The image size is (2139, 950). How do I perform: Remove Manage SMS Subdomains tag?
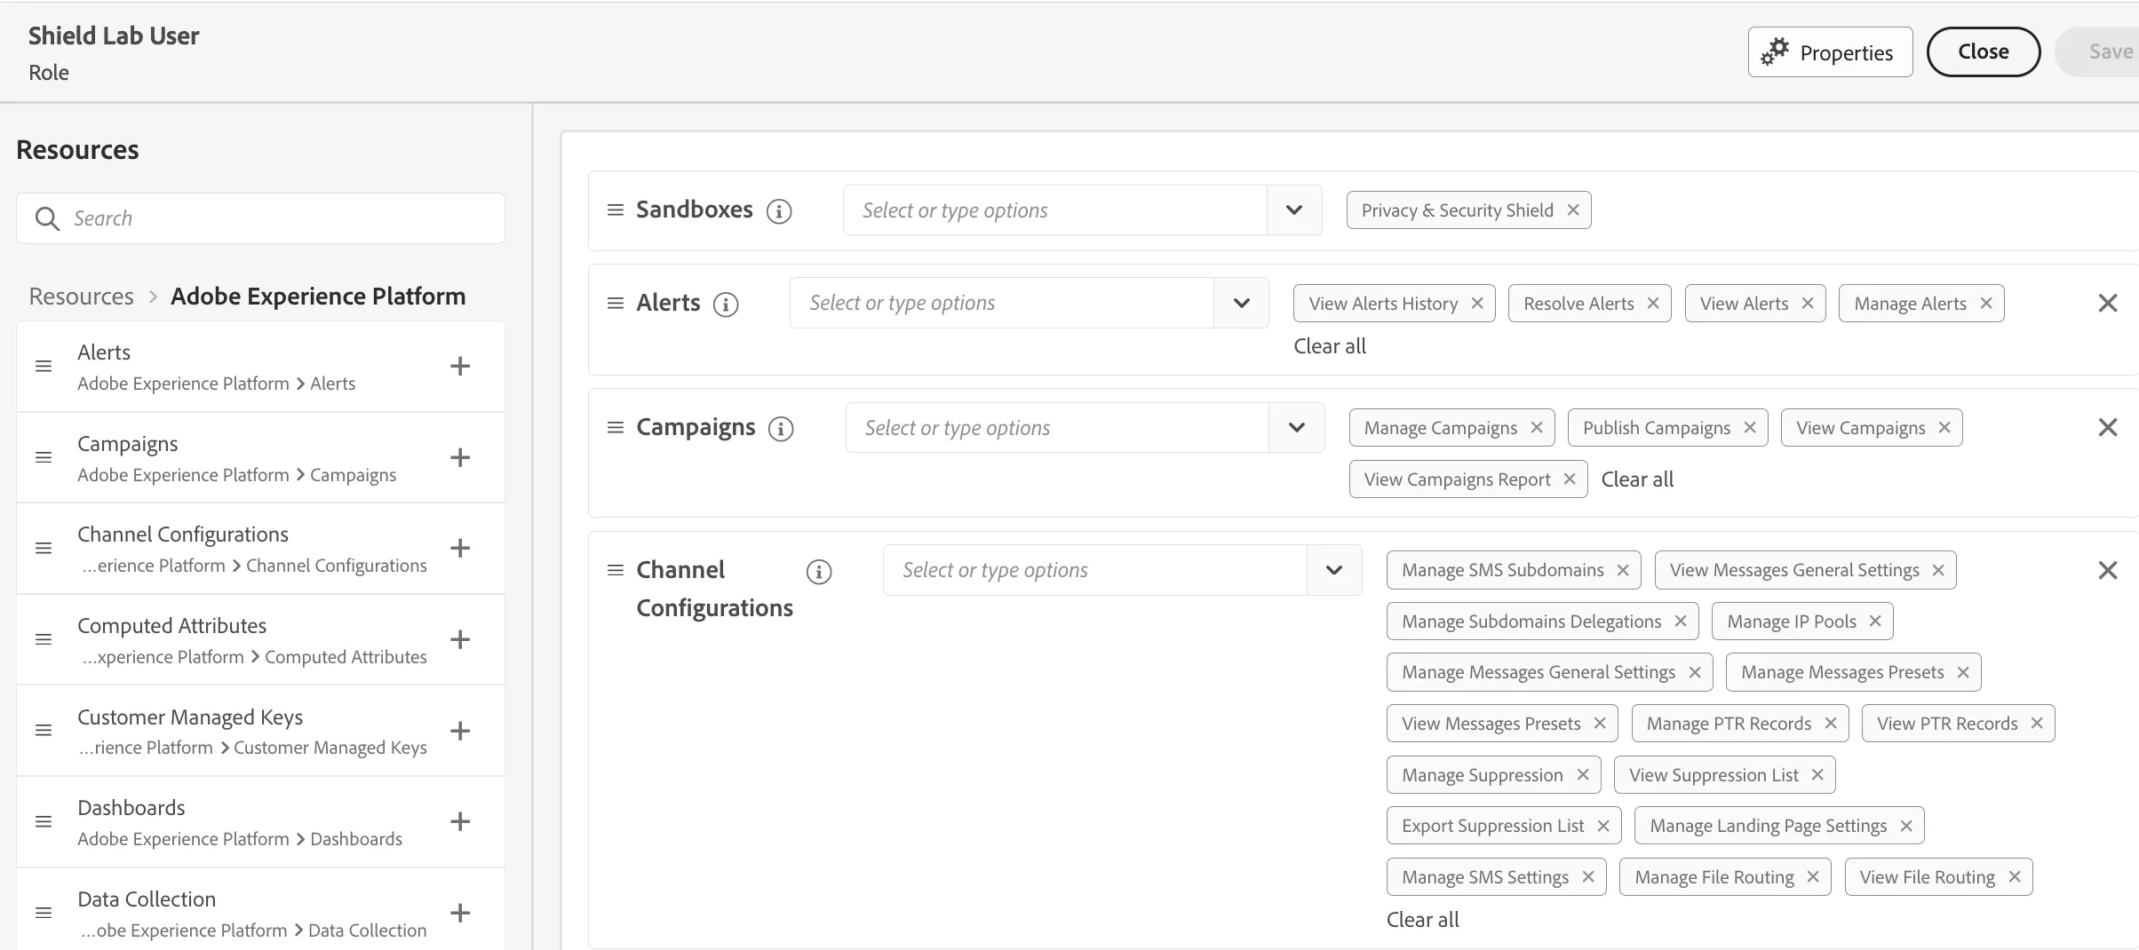pos(1623,570)
